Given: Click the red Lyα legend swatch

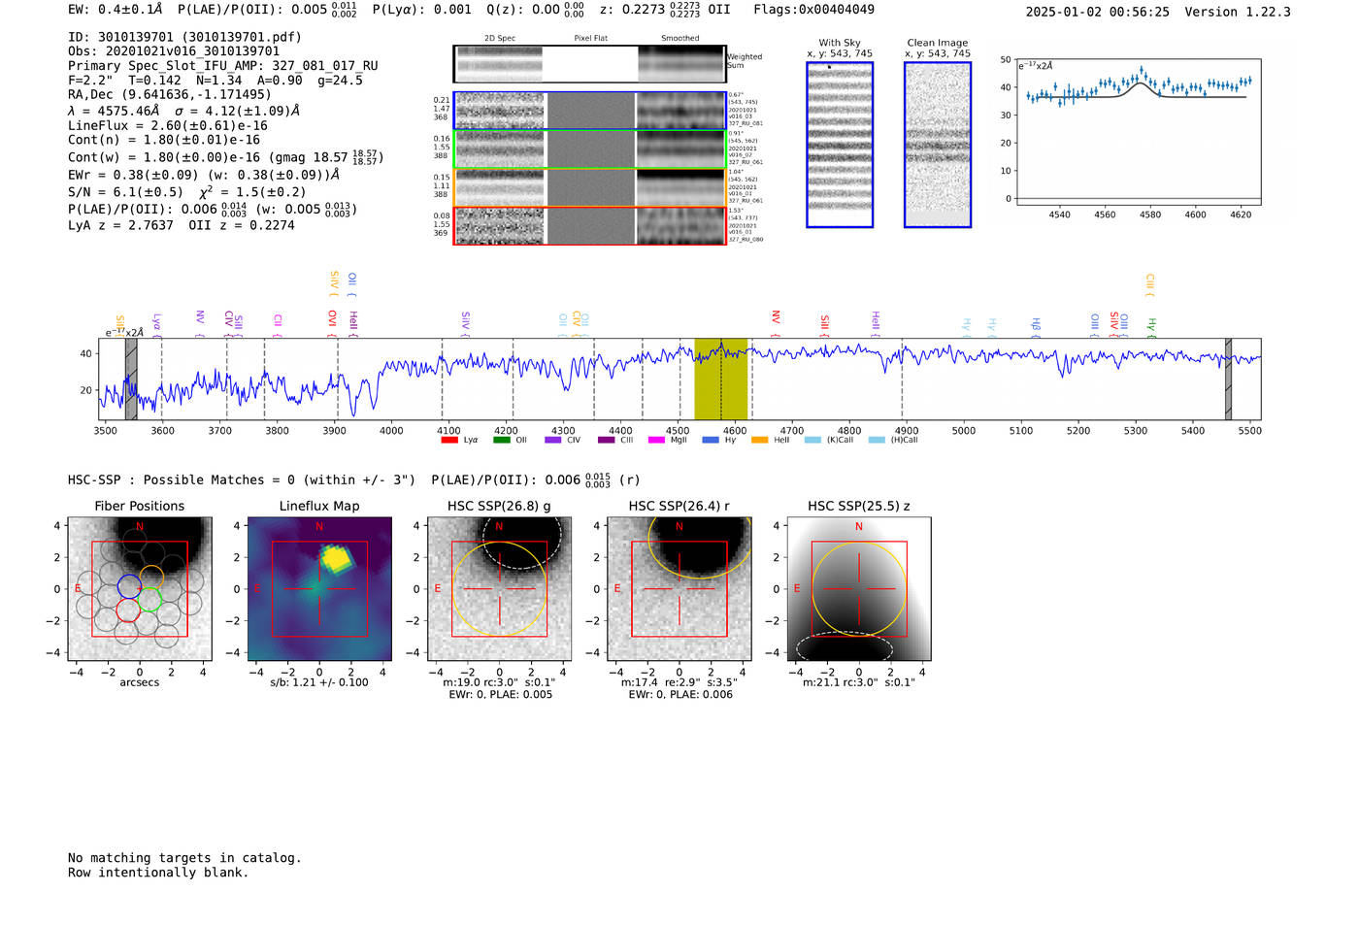Looking at the screenshot, I should [x=449, y=441].
